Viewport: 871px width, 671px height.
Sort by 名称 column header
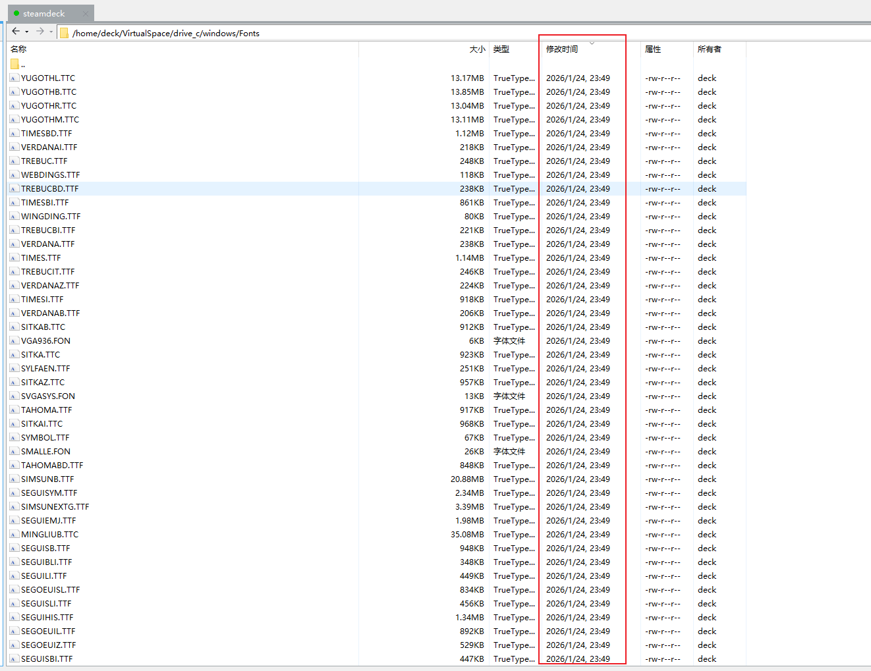click(x=18, y=49)
